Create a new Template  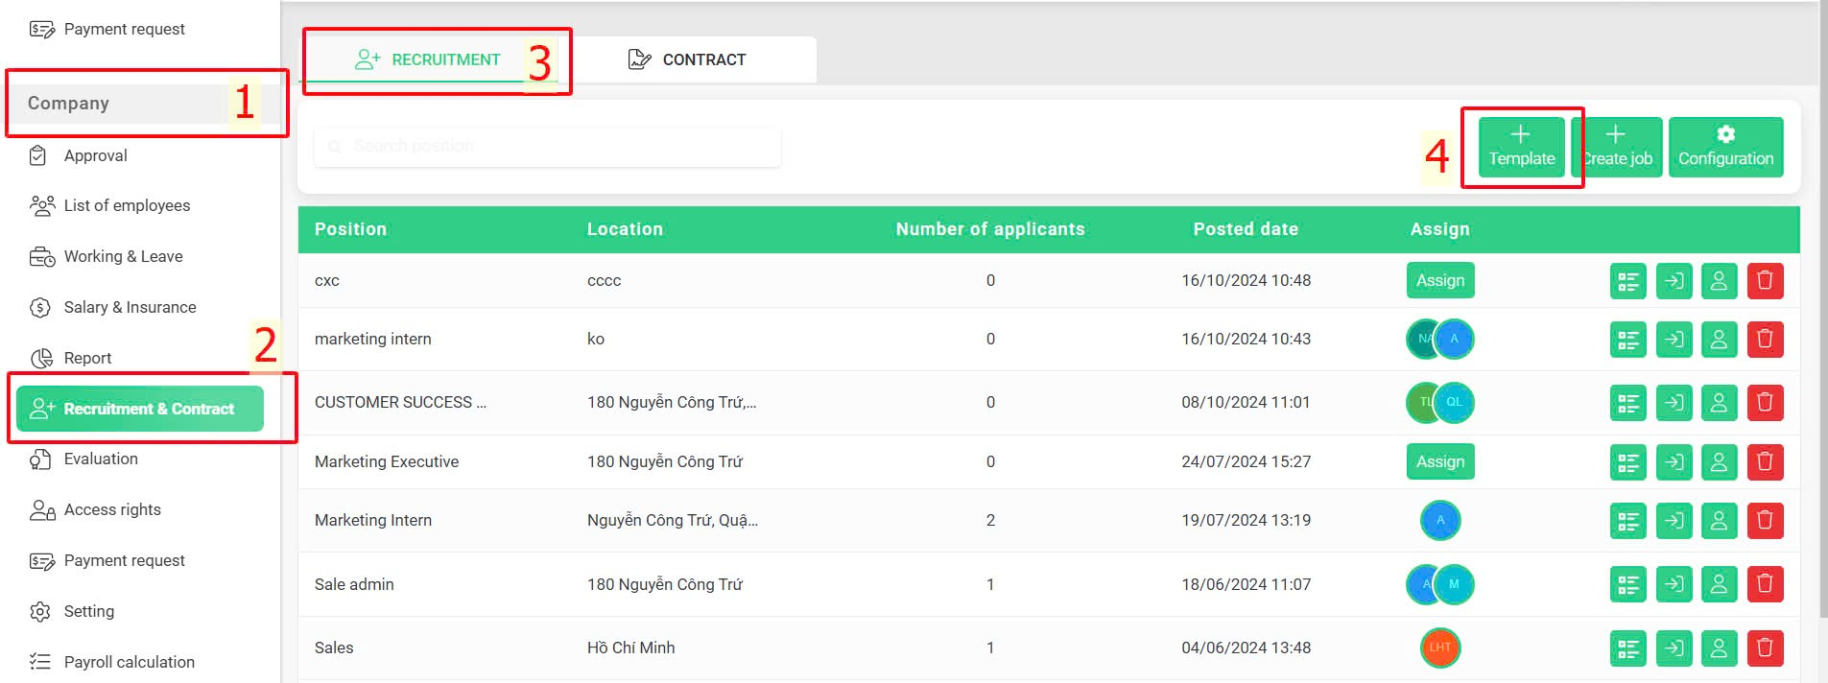point(1521,147)
